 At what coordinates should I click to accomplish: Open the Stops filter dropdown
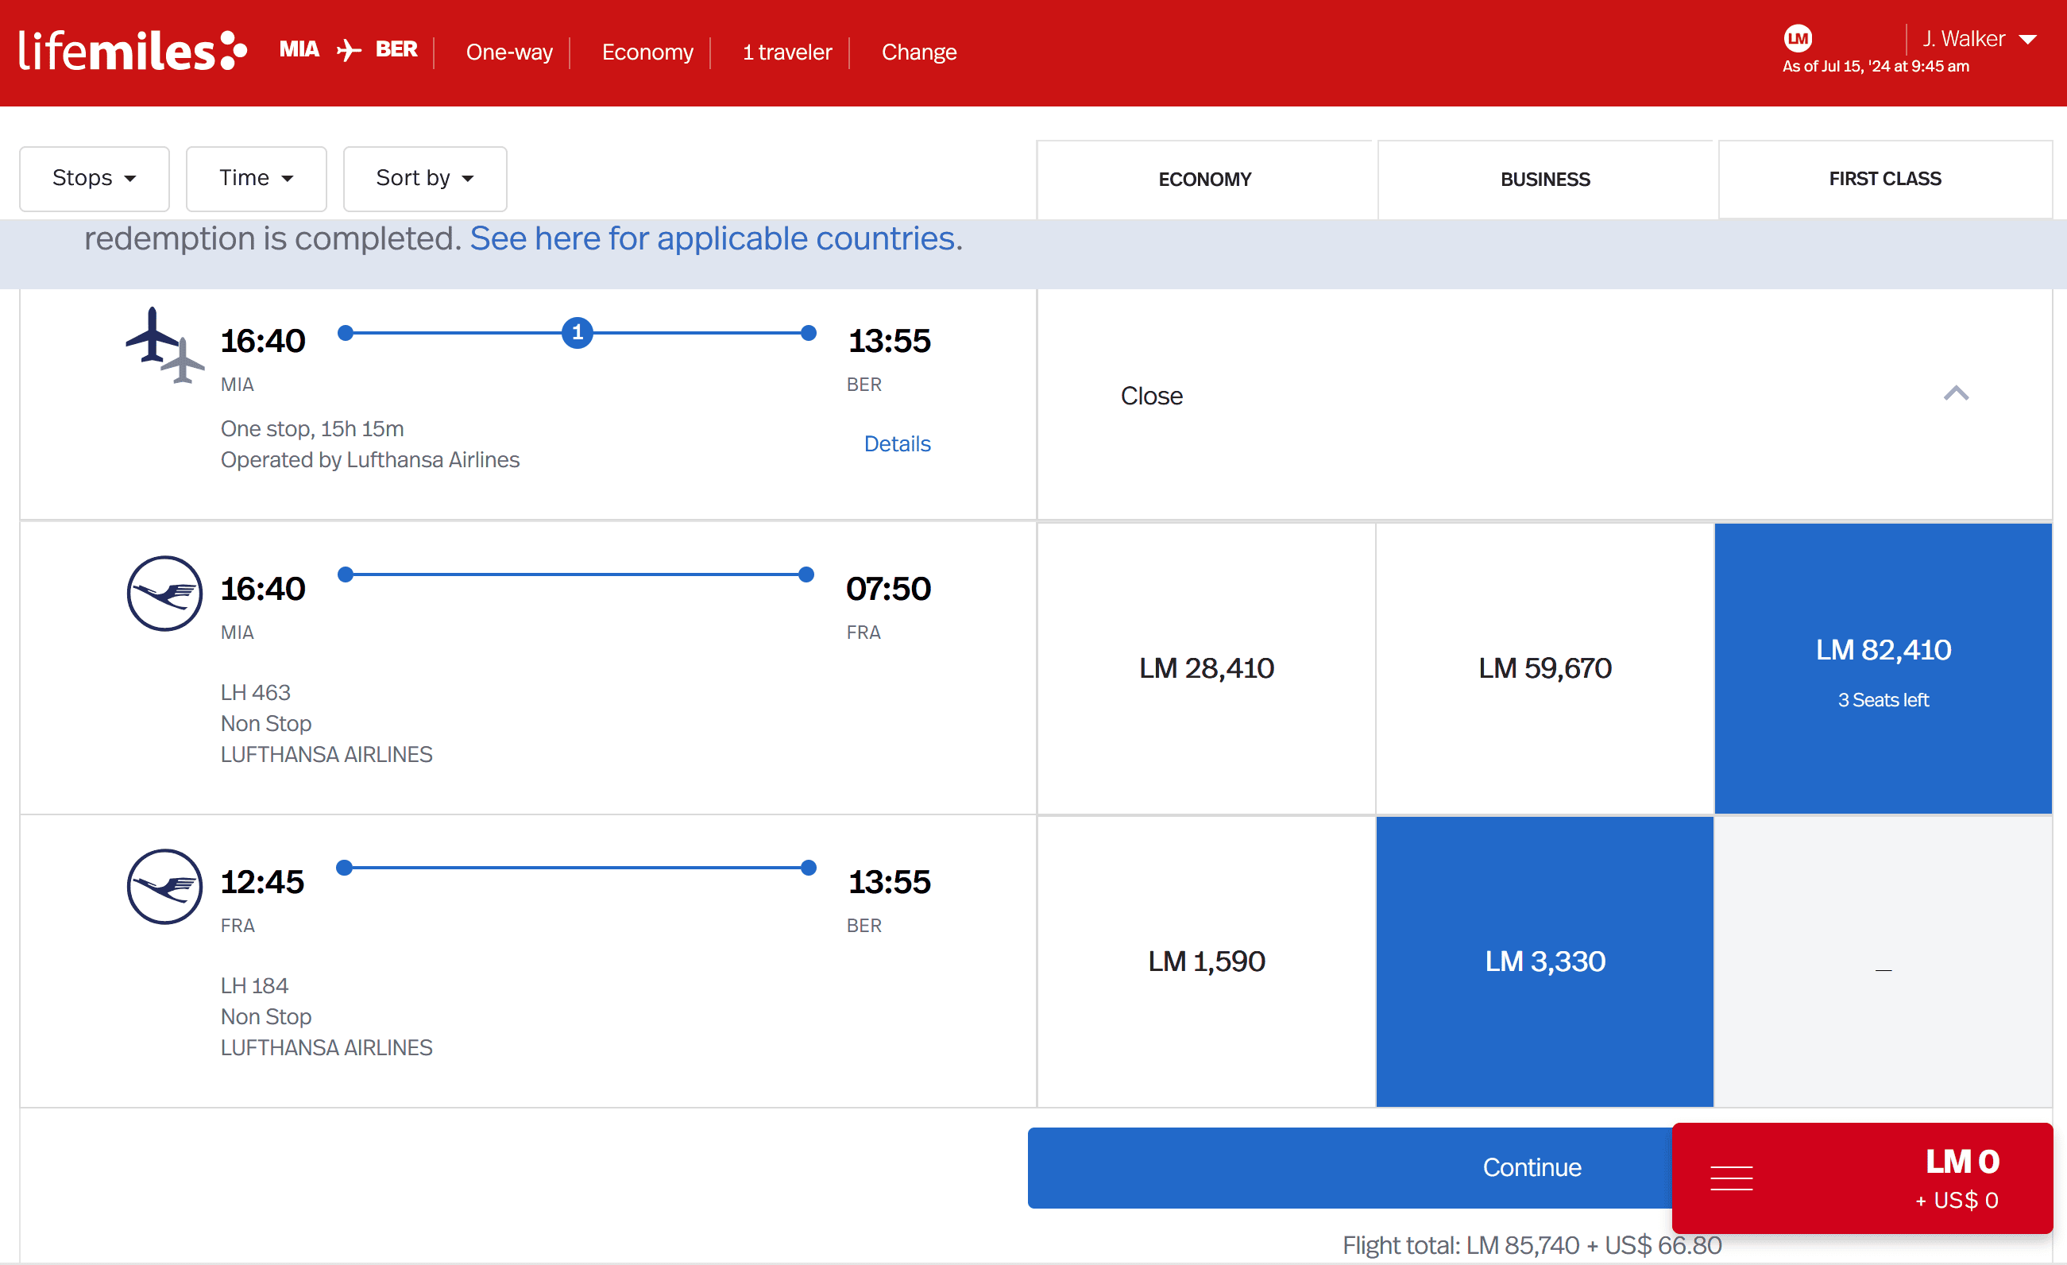pos(94,179)
